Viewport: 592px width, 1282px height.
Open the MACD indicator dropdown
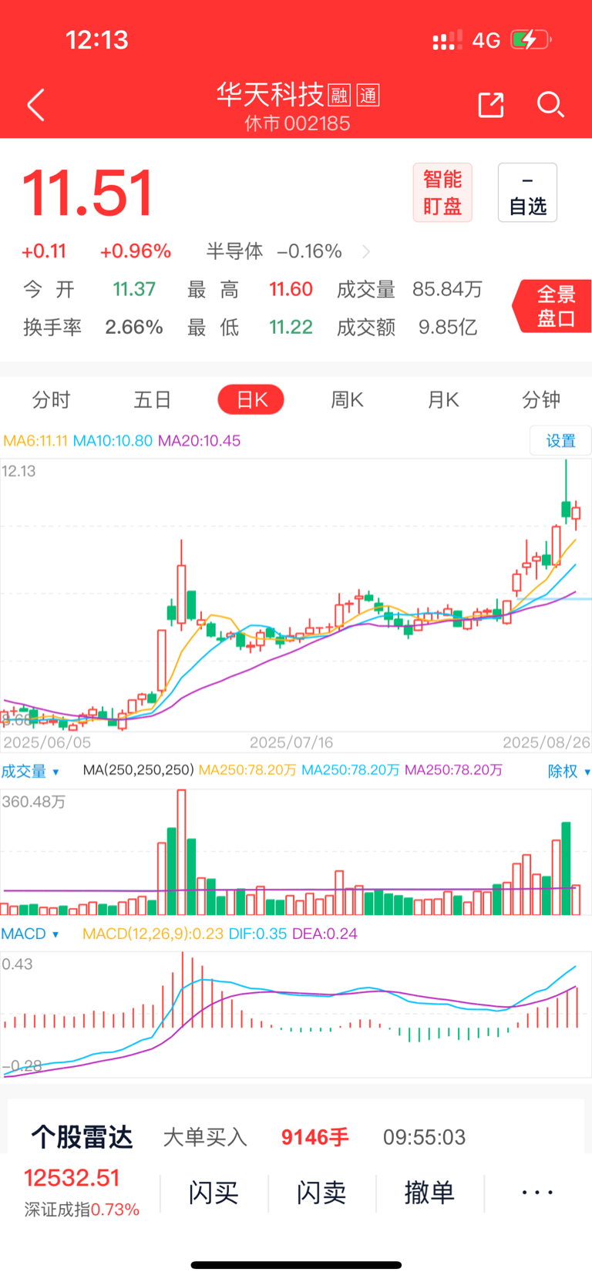tap(30, 934)
